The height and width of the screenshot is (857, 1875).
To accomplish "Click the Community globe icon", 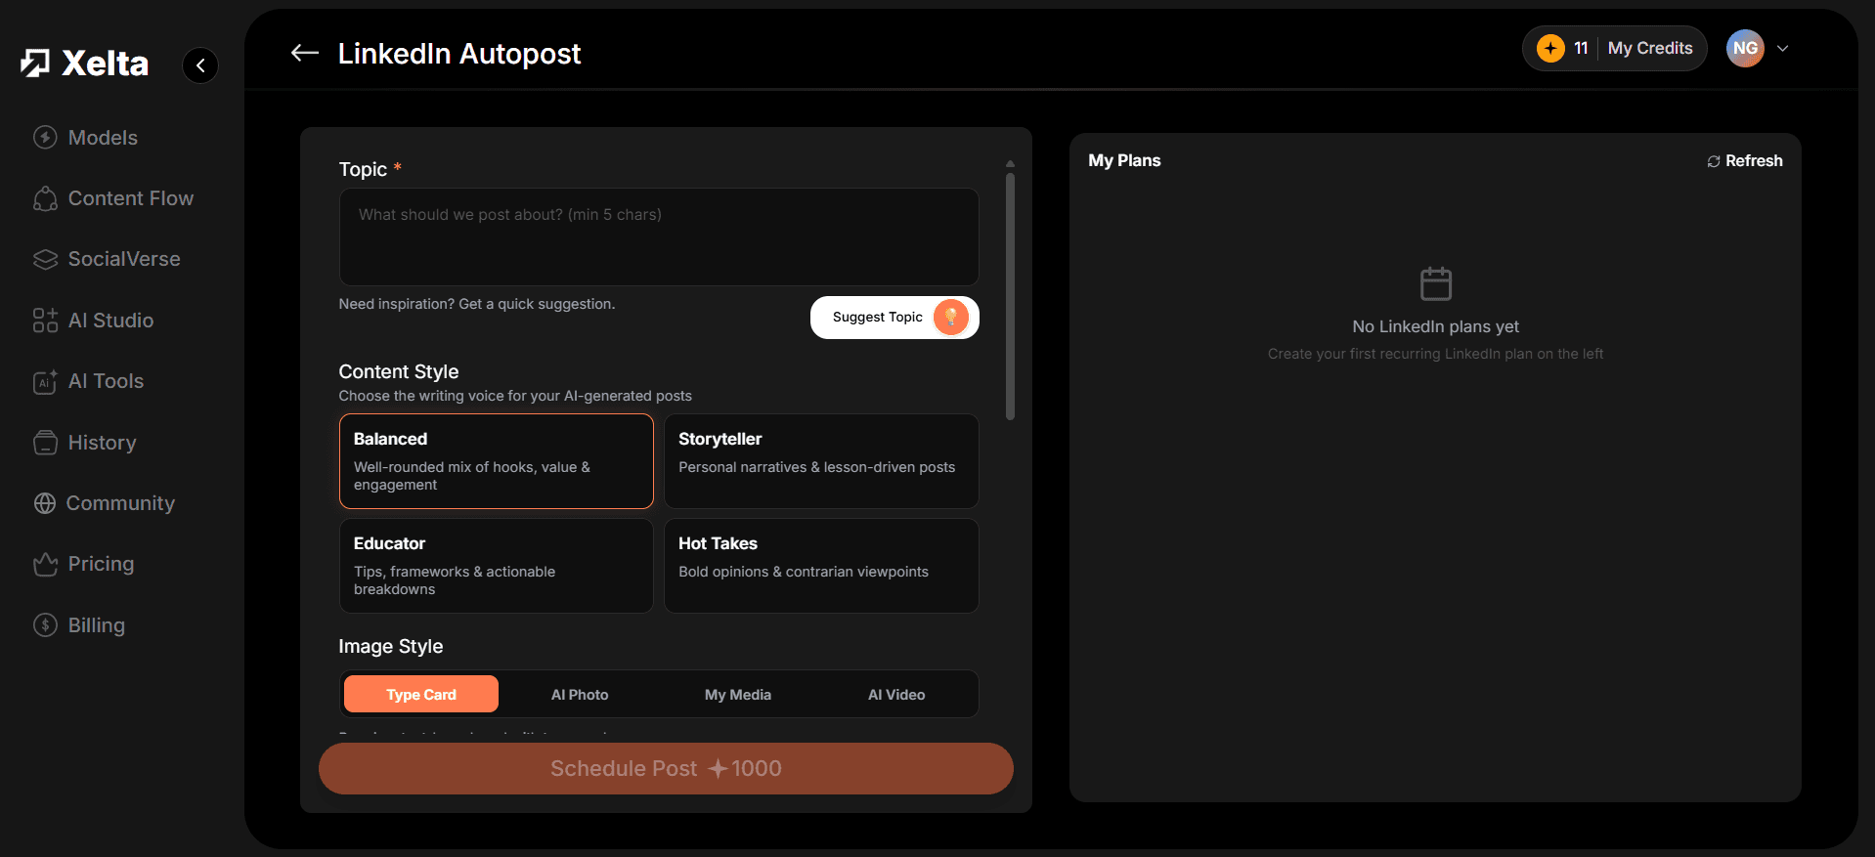I will tap(45, 503).
